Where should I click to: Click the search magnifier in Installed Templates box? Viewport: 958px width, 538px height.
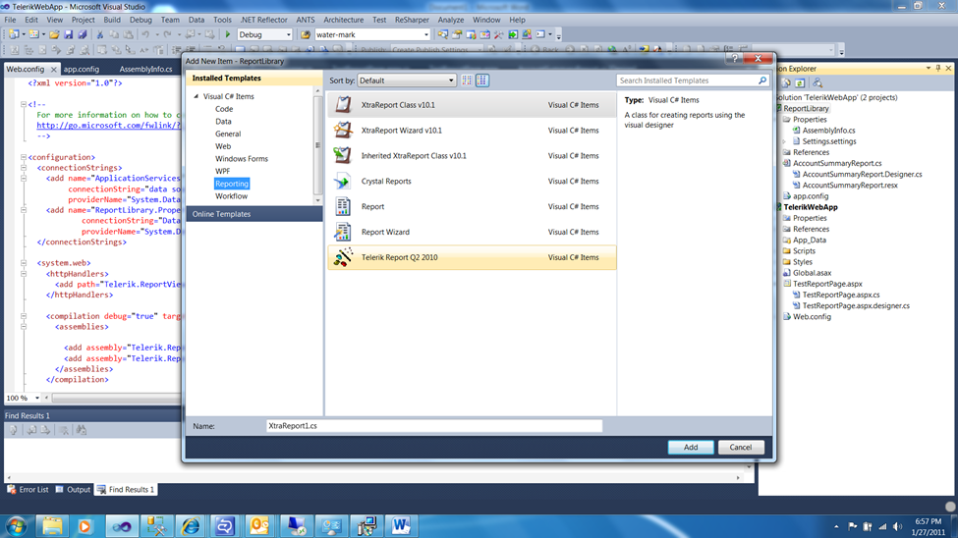[761, 80]
